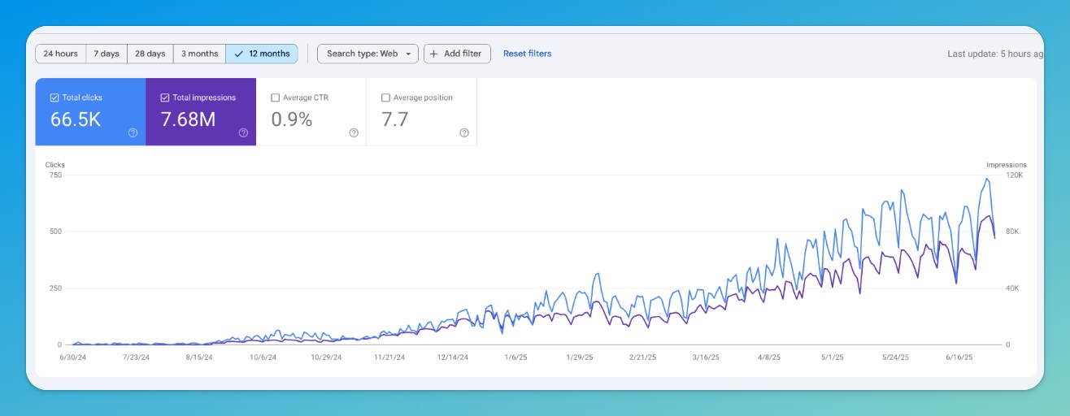Screen dimensions: 1070x416
Task: Open help icon on Total impressions card
Action: pos(243,133)
